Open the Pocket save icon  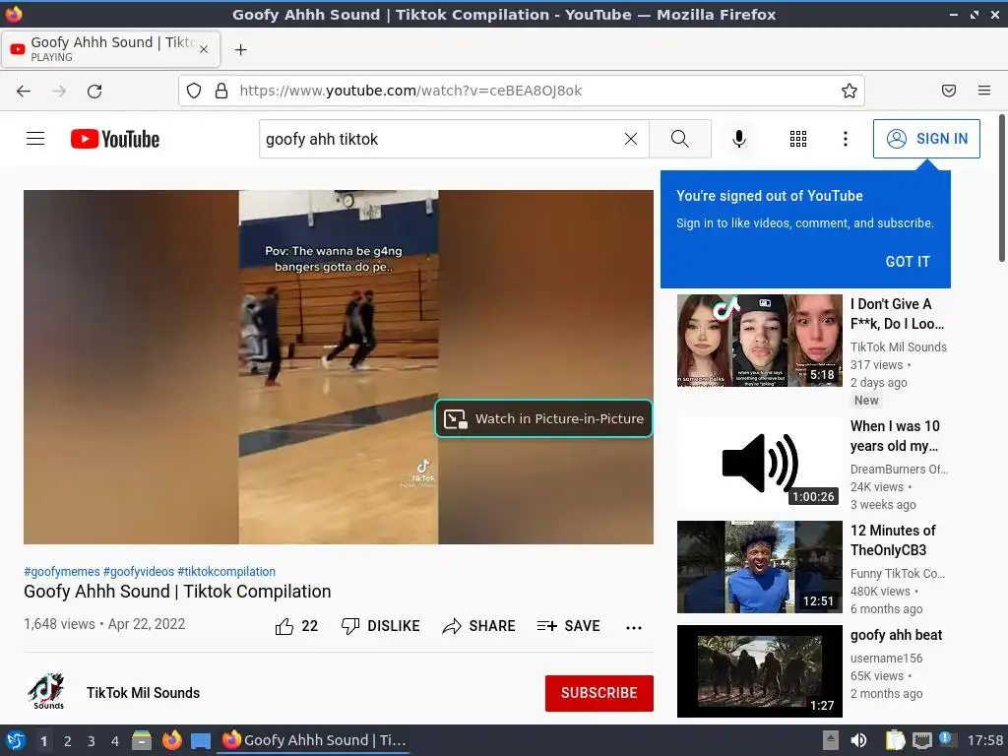click(x=949, y=91)
